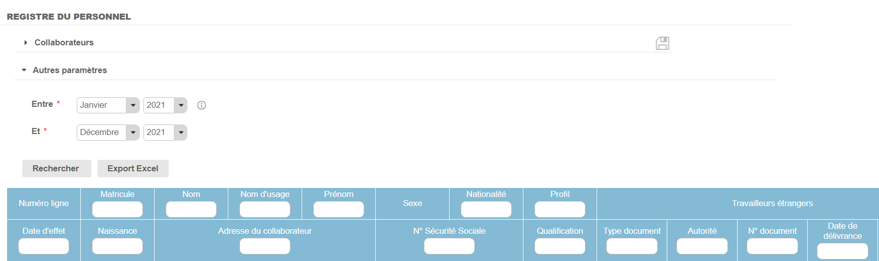The height and width of the screenshot is (261, 879).
Task: Select the Prénom filter field
Action: coord(338,209)
